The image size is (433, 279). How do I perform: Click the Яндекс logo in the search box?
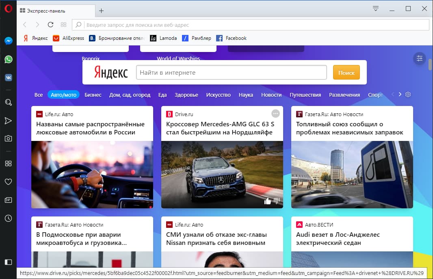click(111, 72)
